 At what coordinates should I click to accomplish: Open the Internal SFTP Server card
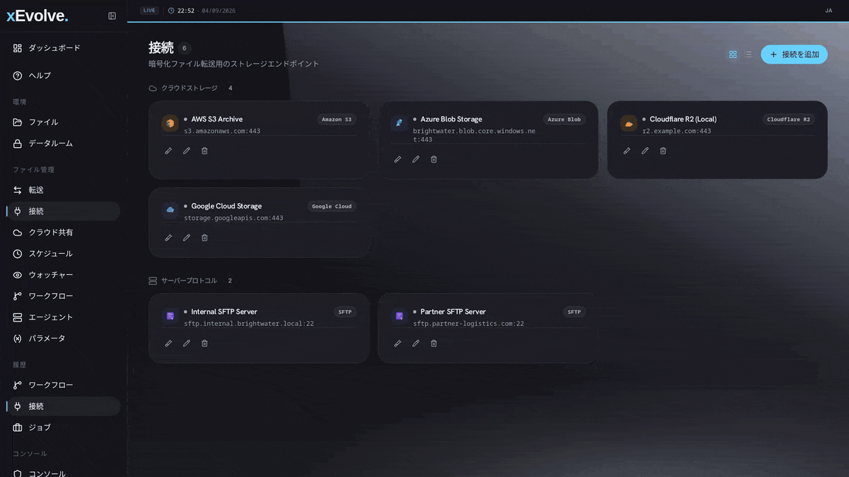(259, 328)
